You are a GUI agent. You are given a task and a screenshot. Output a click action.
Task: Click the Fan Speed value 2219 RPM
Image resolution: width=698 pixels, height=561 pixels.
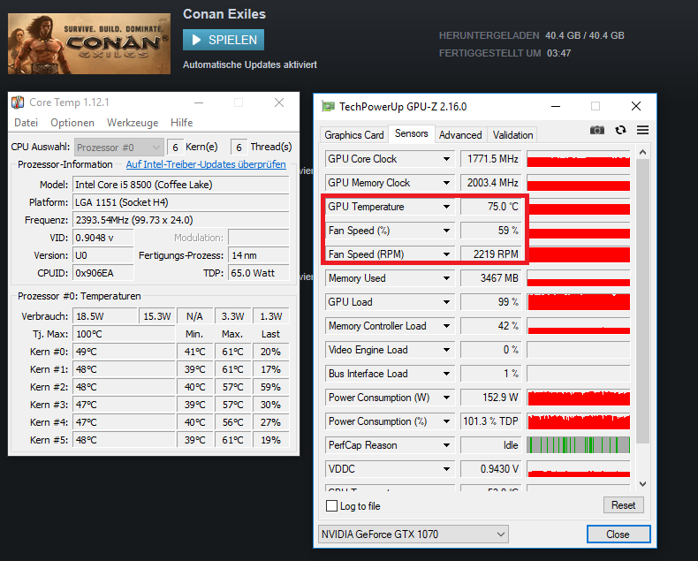(491, 254)
